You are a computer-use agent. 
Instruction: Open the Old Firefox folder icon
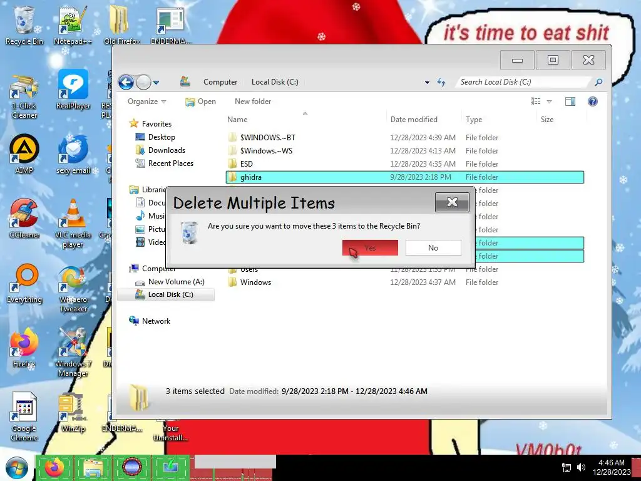pyautogui.click(x=121, y=24)
